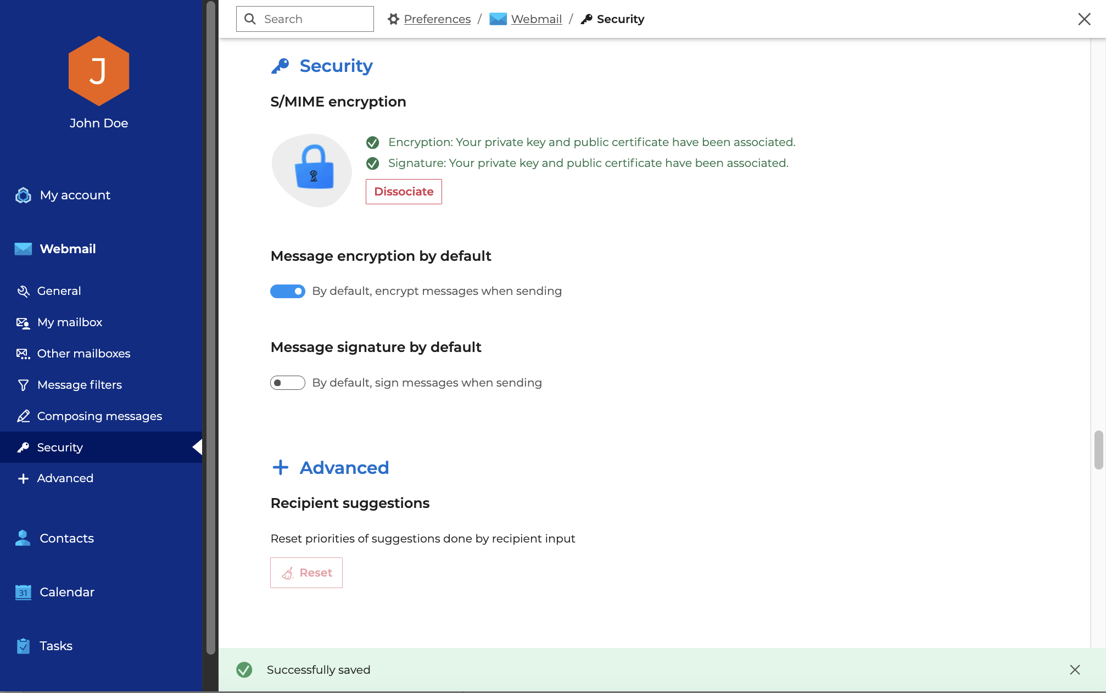
Task: Open the Tasks clipboard icon
Action: pos(23,646)
